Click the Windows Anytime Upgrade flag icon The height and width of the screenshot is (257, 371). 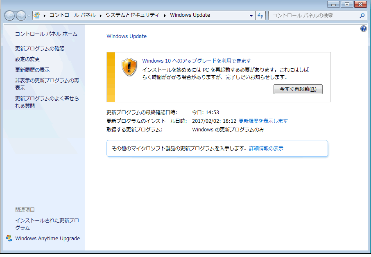pyautogui.click(x=9, y=238)
